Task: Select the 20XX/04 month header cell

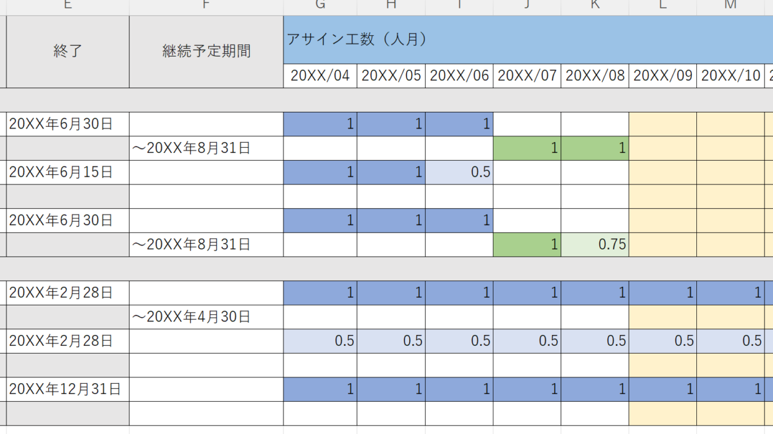Action: (x=320, y=76)
